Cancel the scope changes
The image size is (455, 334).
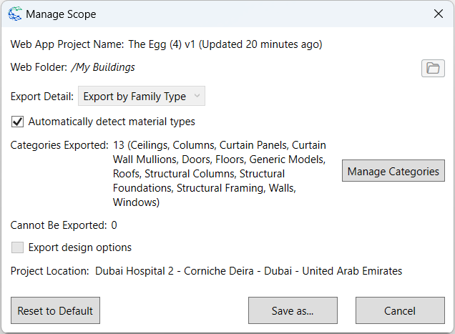[400, 310]
